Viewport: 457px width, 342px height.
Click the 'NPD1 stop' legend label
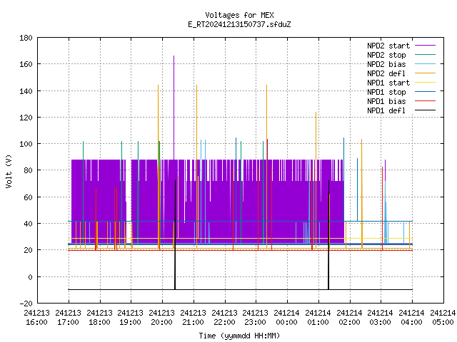(386, 92)
